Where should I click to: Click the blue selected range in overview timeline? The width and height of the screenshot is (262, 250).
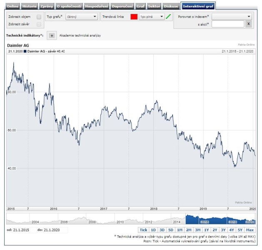click(220, 218)
